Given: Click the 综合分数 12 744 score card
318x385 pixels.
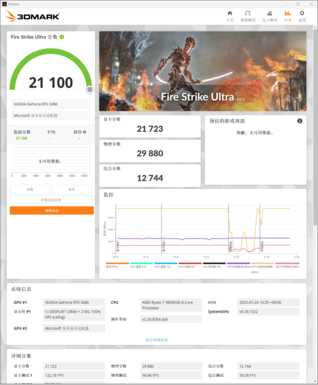Looking at the screenshot, I should (x=150, y=175).
